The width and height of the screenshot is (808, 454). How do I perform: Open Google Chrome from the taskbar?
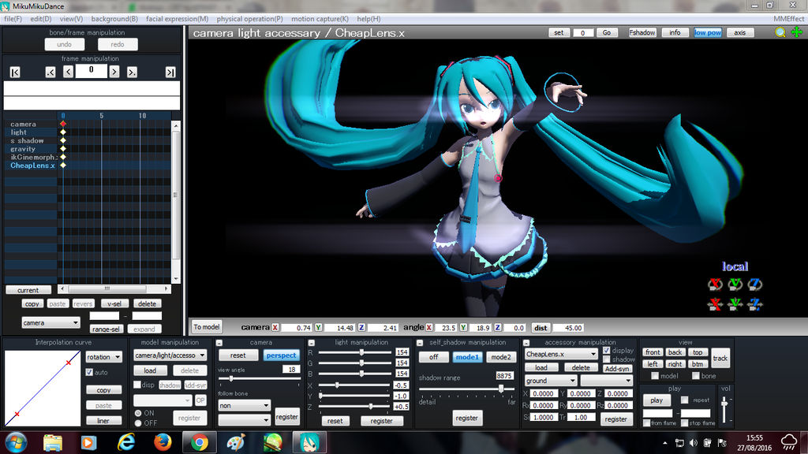coord(200,442)
